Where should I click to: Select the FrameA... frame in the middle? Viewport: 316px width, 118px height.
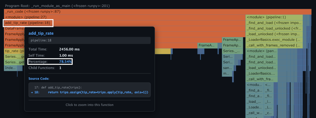click(x=208, y=45)
